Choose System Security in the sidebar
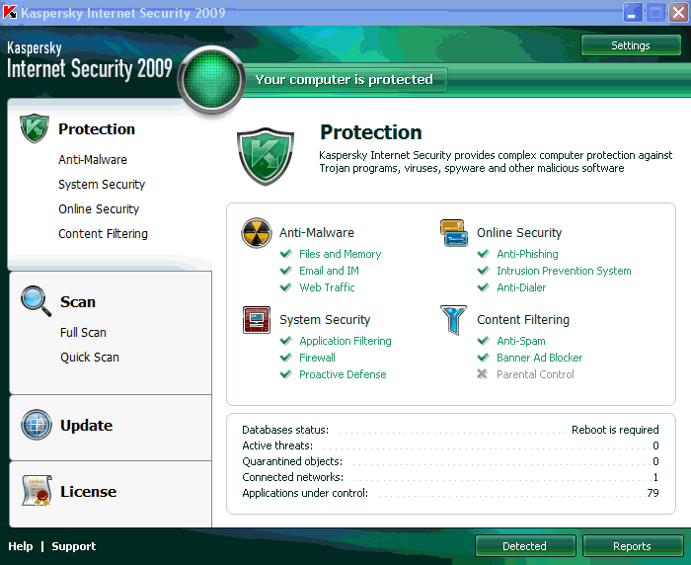 point(102,184)
